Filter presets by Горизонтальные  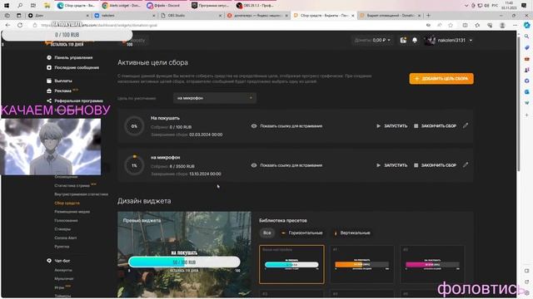301,233
